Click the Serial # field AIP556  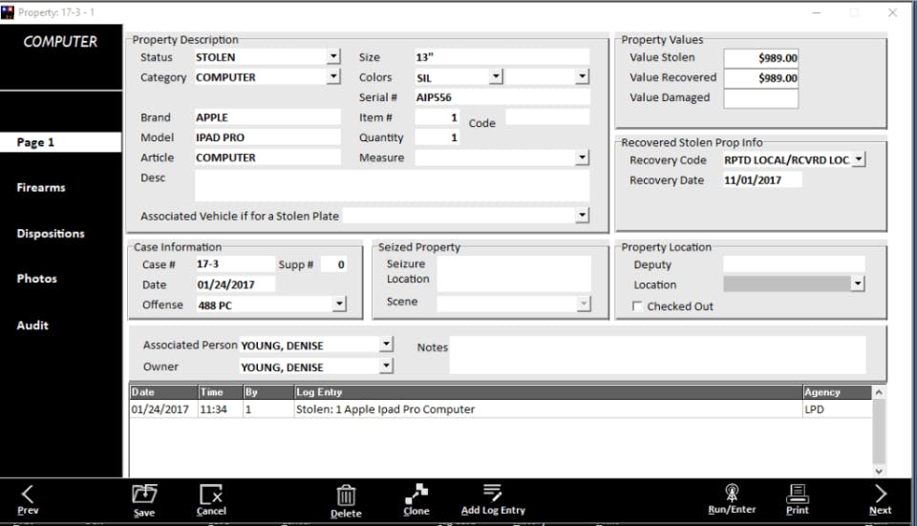(501, 97)
